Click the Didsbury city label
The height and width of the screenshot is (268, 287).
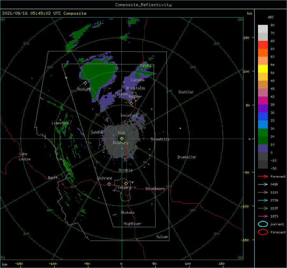tap(120, 143)
